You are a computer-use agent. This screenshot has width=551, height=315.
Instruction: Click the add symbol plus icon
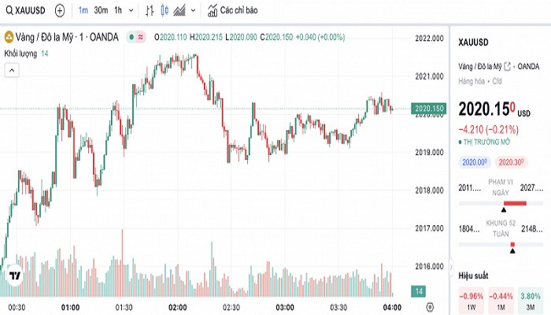point(60,11)
